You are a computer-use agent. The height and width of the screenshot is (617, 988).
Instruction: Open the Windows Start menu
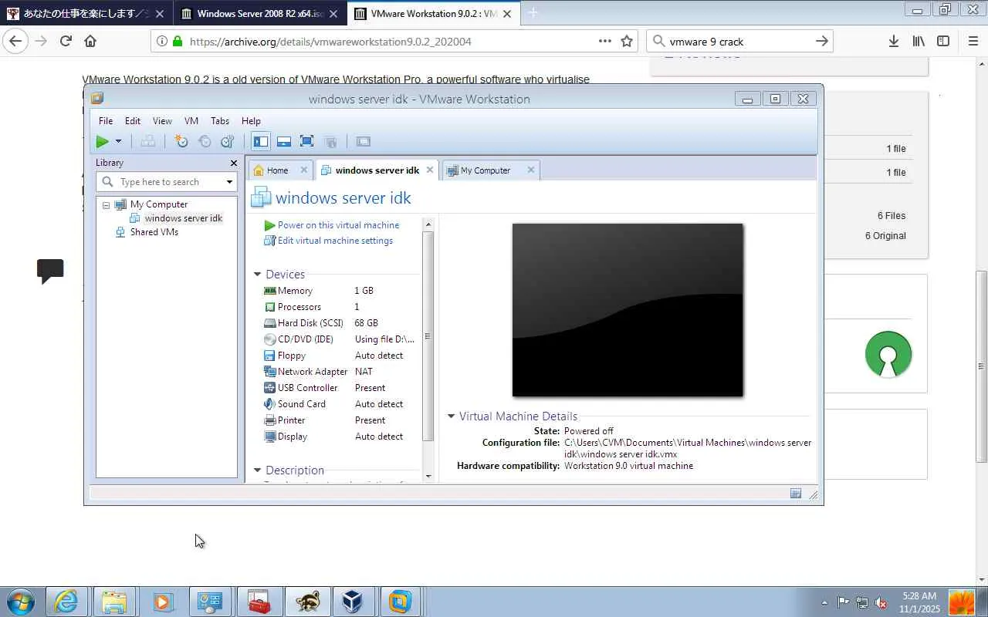click(21, 602)
